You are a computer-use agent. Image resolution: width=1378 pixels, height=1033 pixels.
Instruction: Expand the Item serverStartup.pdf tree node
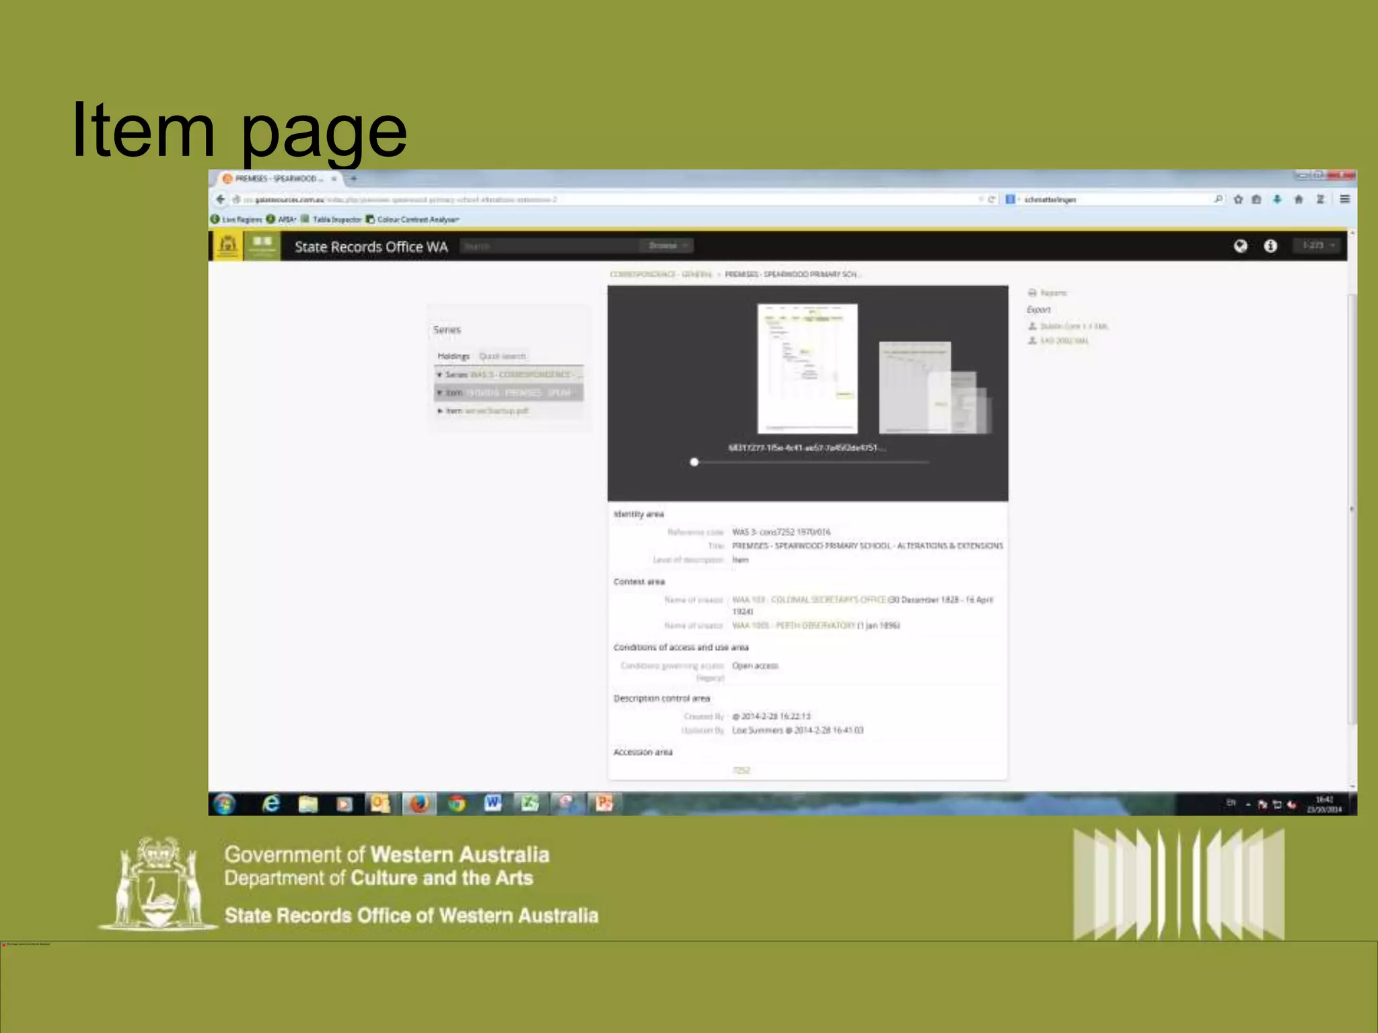pyautogui.click(x=440, y=410)
